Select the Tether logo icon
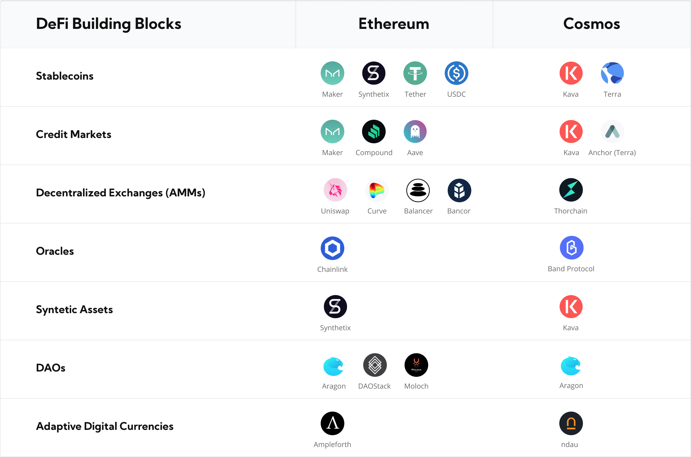 415,73
